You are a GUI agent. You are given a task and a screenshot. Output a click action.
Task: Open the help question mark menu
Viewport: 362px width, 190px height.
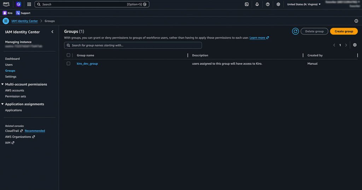(268, 4)
